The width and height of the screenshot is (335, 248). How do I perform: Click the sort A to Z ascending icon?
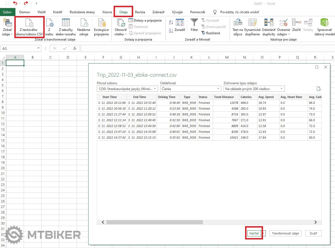pyautogui.click(x=171, y=22)
